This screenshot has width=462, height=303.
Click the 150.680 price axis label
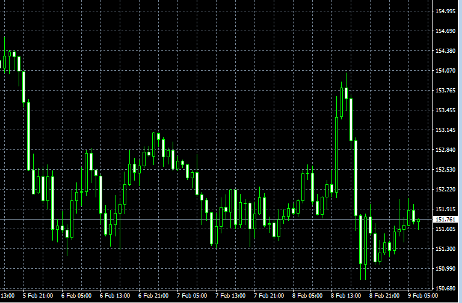tap(445, 289)
